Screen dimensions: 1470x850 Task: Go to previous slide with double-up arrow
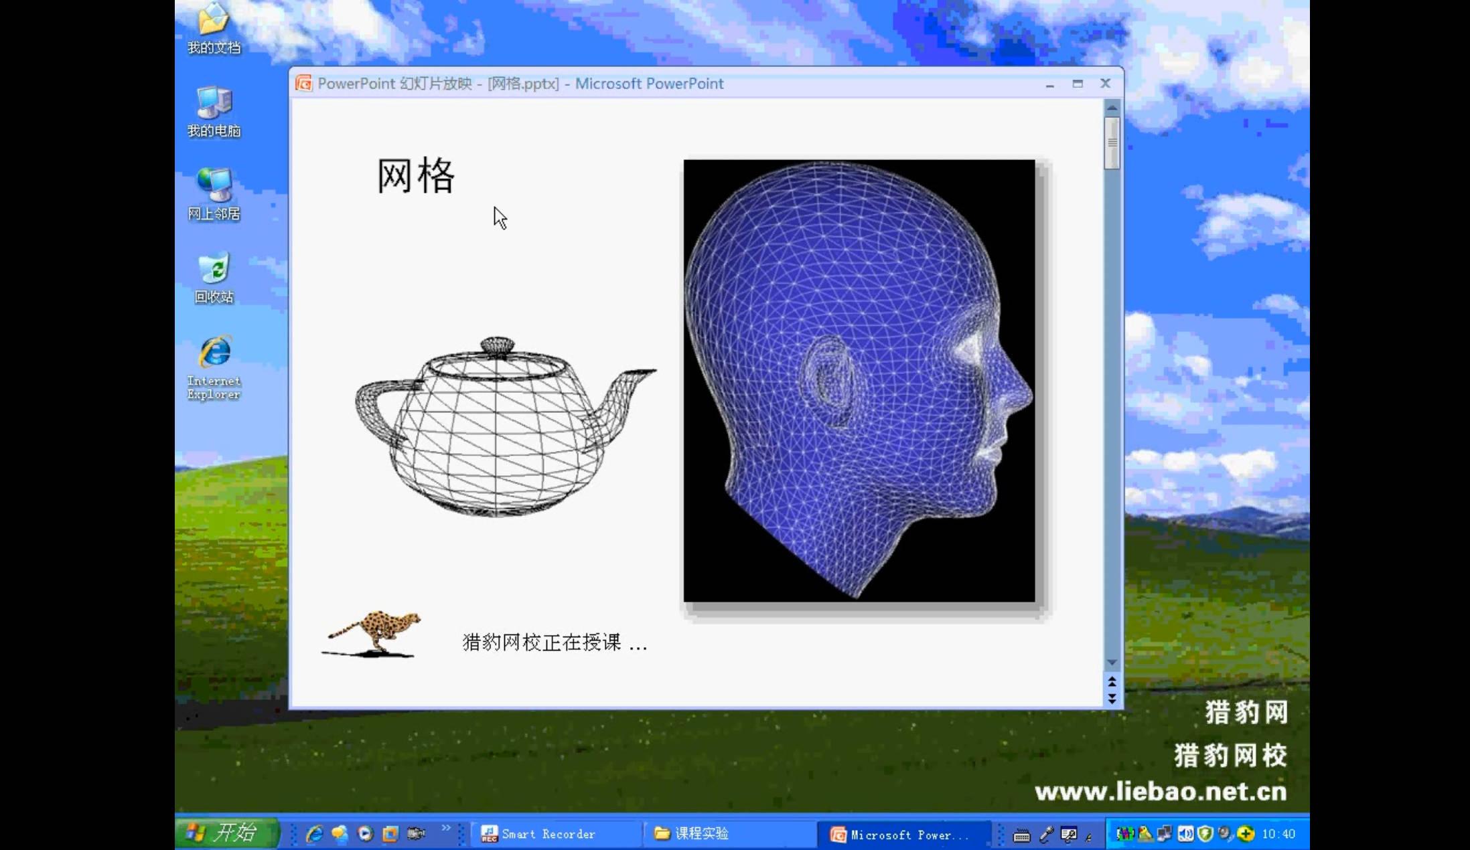(1112, 682)
